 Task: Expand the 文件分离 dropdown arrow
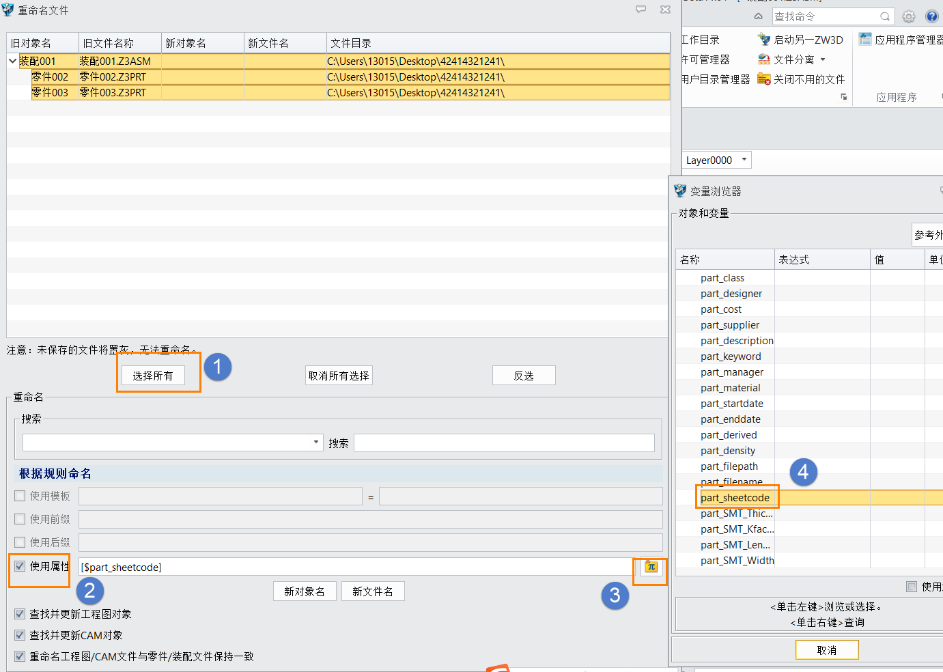tap(823, 59)
